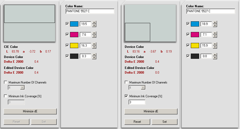Click yellow color swatch beside 16.3

74,46
